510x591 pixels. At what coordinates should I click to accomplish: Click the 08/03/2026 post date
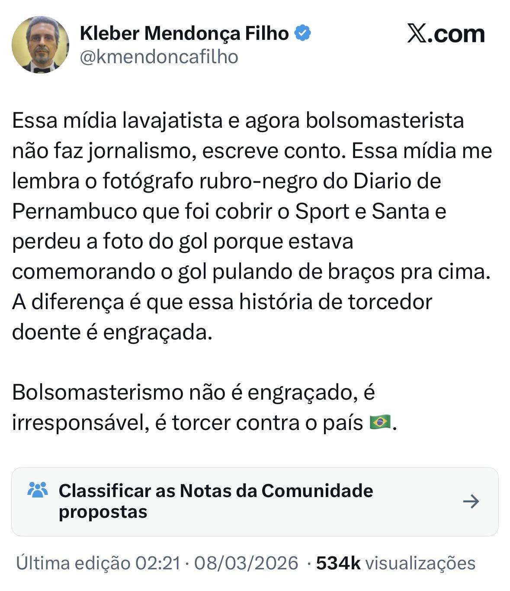[x=246, y=563]
